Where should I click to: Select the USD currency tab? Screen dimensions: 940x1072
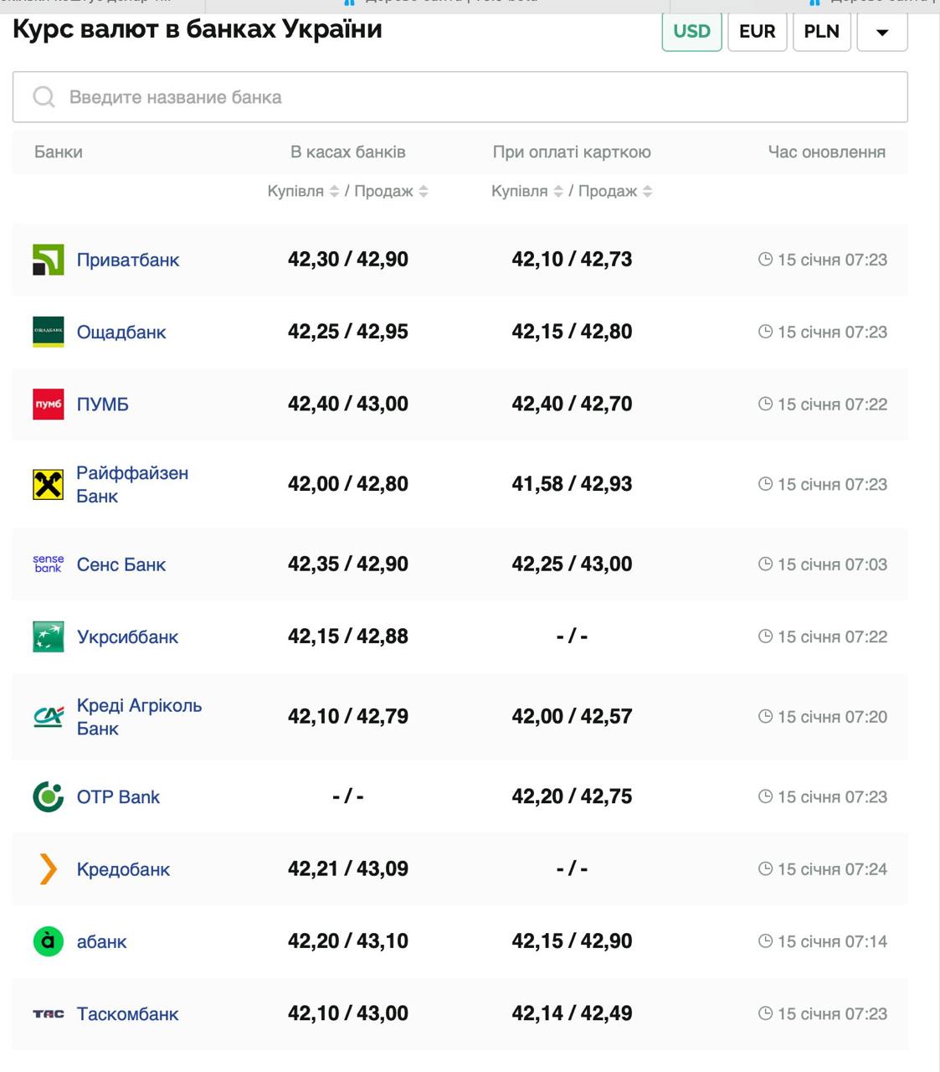pyautogui.click(x=691, y=32)
